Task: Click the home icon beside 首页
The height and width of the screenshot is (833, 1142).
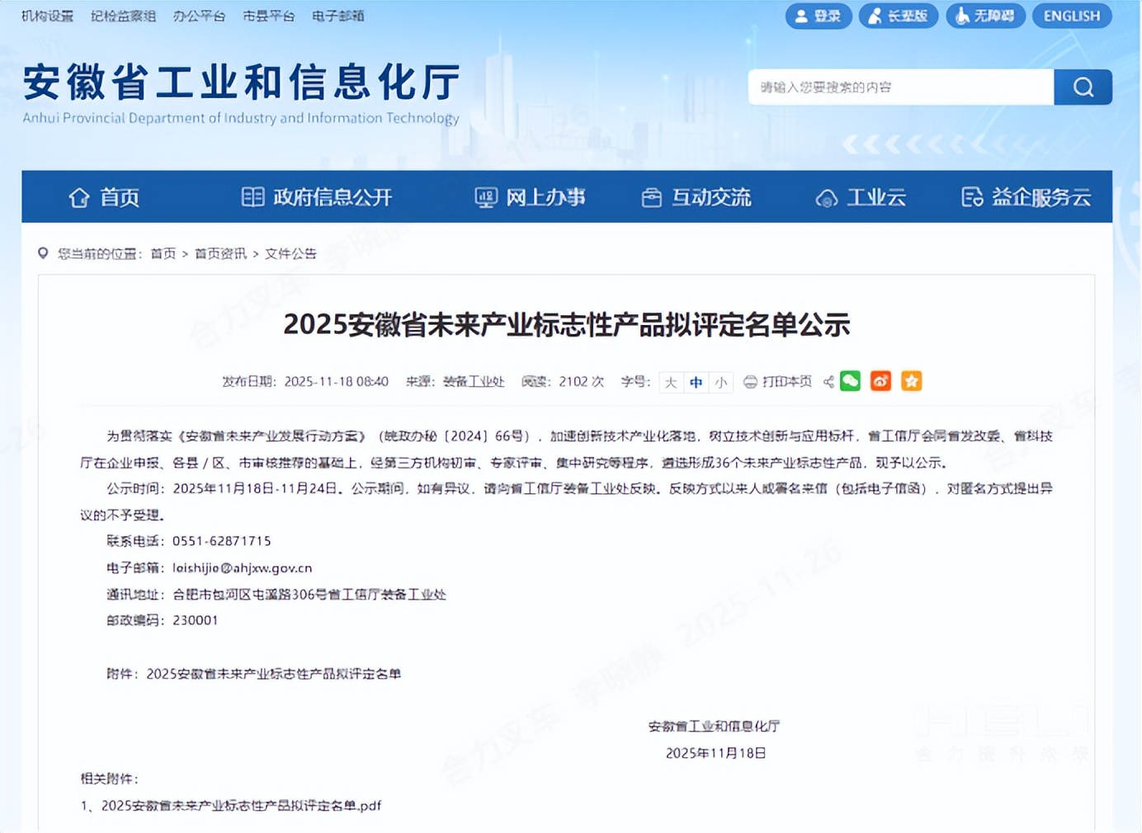Action: (x=79, y=198)
